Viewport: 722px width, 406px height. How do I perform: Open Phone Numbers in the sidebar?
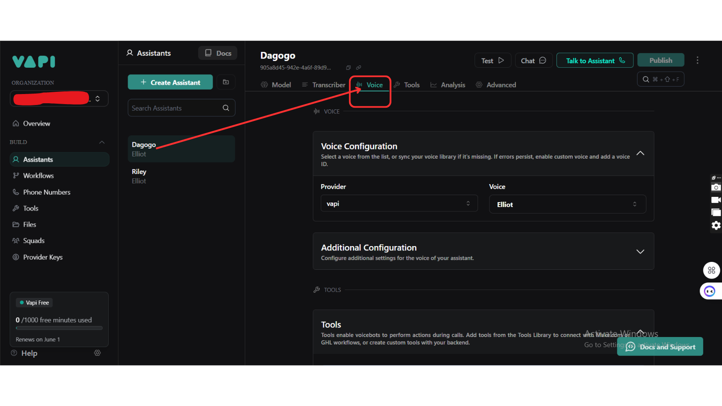pyautogui.click(x=47, y=192)
